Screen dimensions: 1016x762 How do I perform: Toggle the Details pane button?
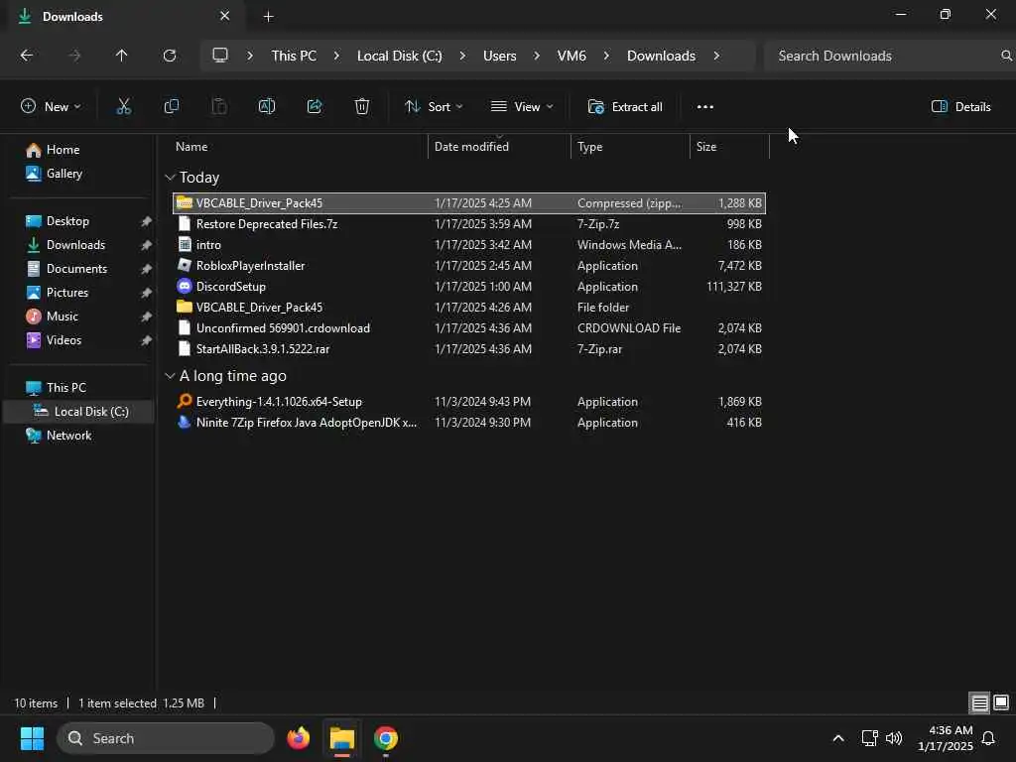[x=960, y=107]
